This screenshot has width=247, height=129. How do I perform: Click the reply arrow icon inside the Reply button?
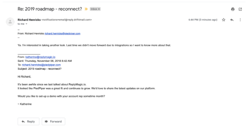click(23, 122)
